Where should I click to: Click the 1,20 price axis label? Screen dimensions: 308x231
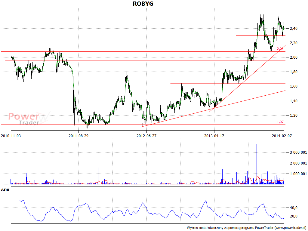[x=294, y=115]
